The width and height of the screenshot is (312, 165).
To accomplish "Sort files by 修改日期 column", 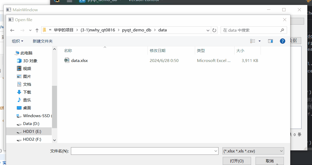I will coord(157,51).
